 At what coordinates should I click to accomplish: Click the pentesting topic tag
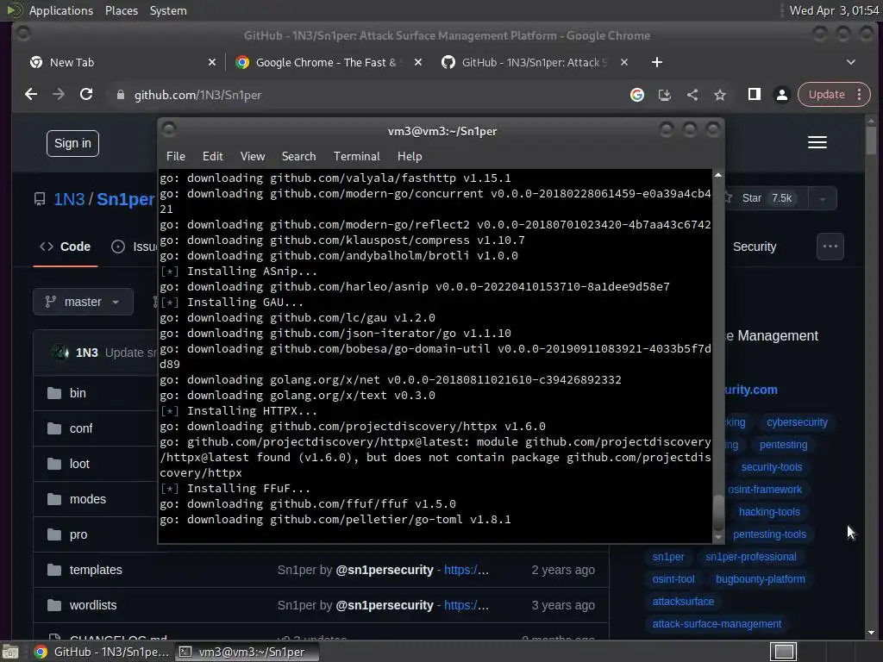click(783, 445)
